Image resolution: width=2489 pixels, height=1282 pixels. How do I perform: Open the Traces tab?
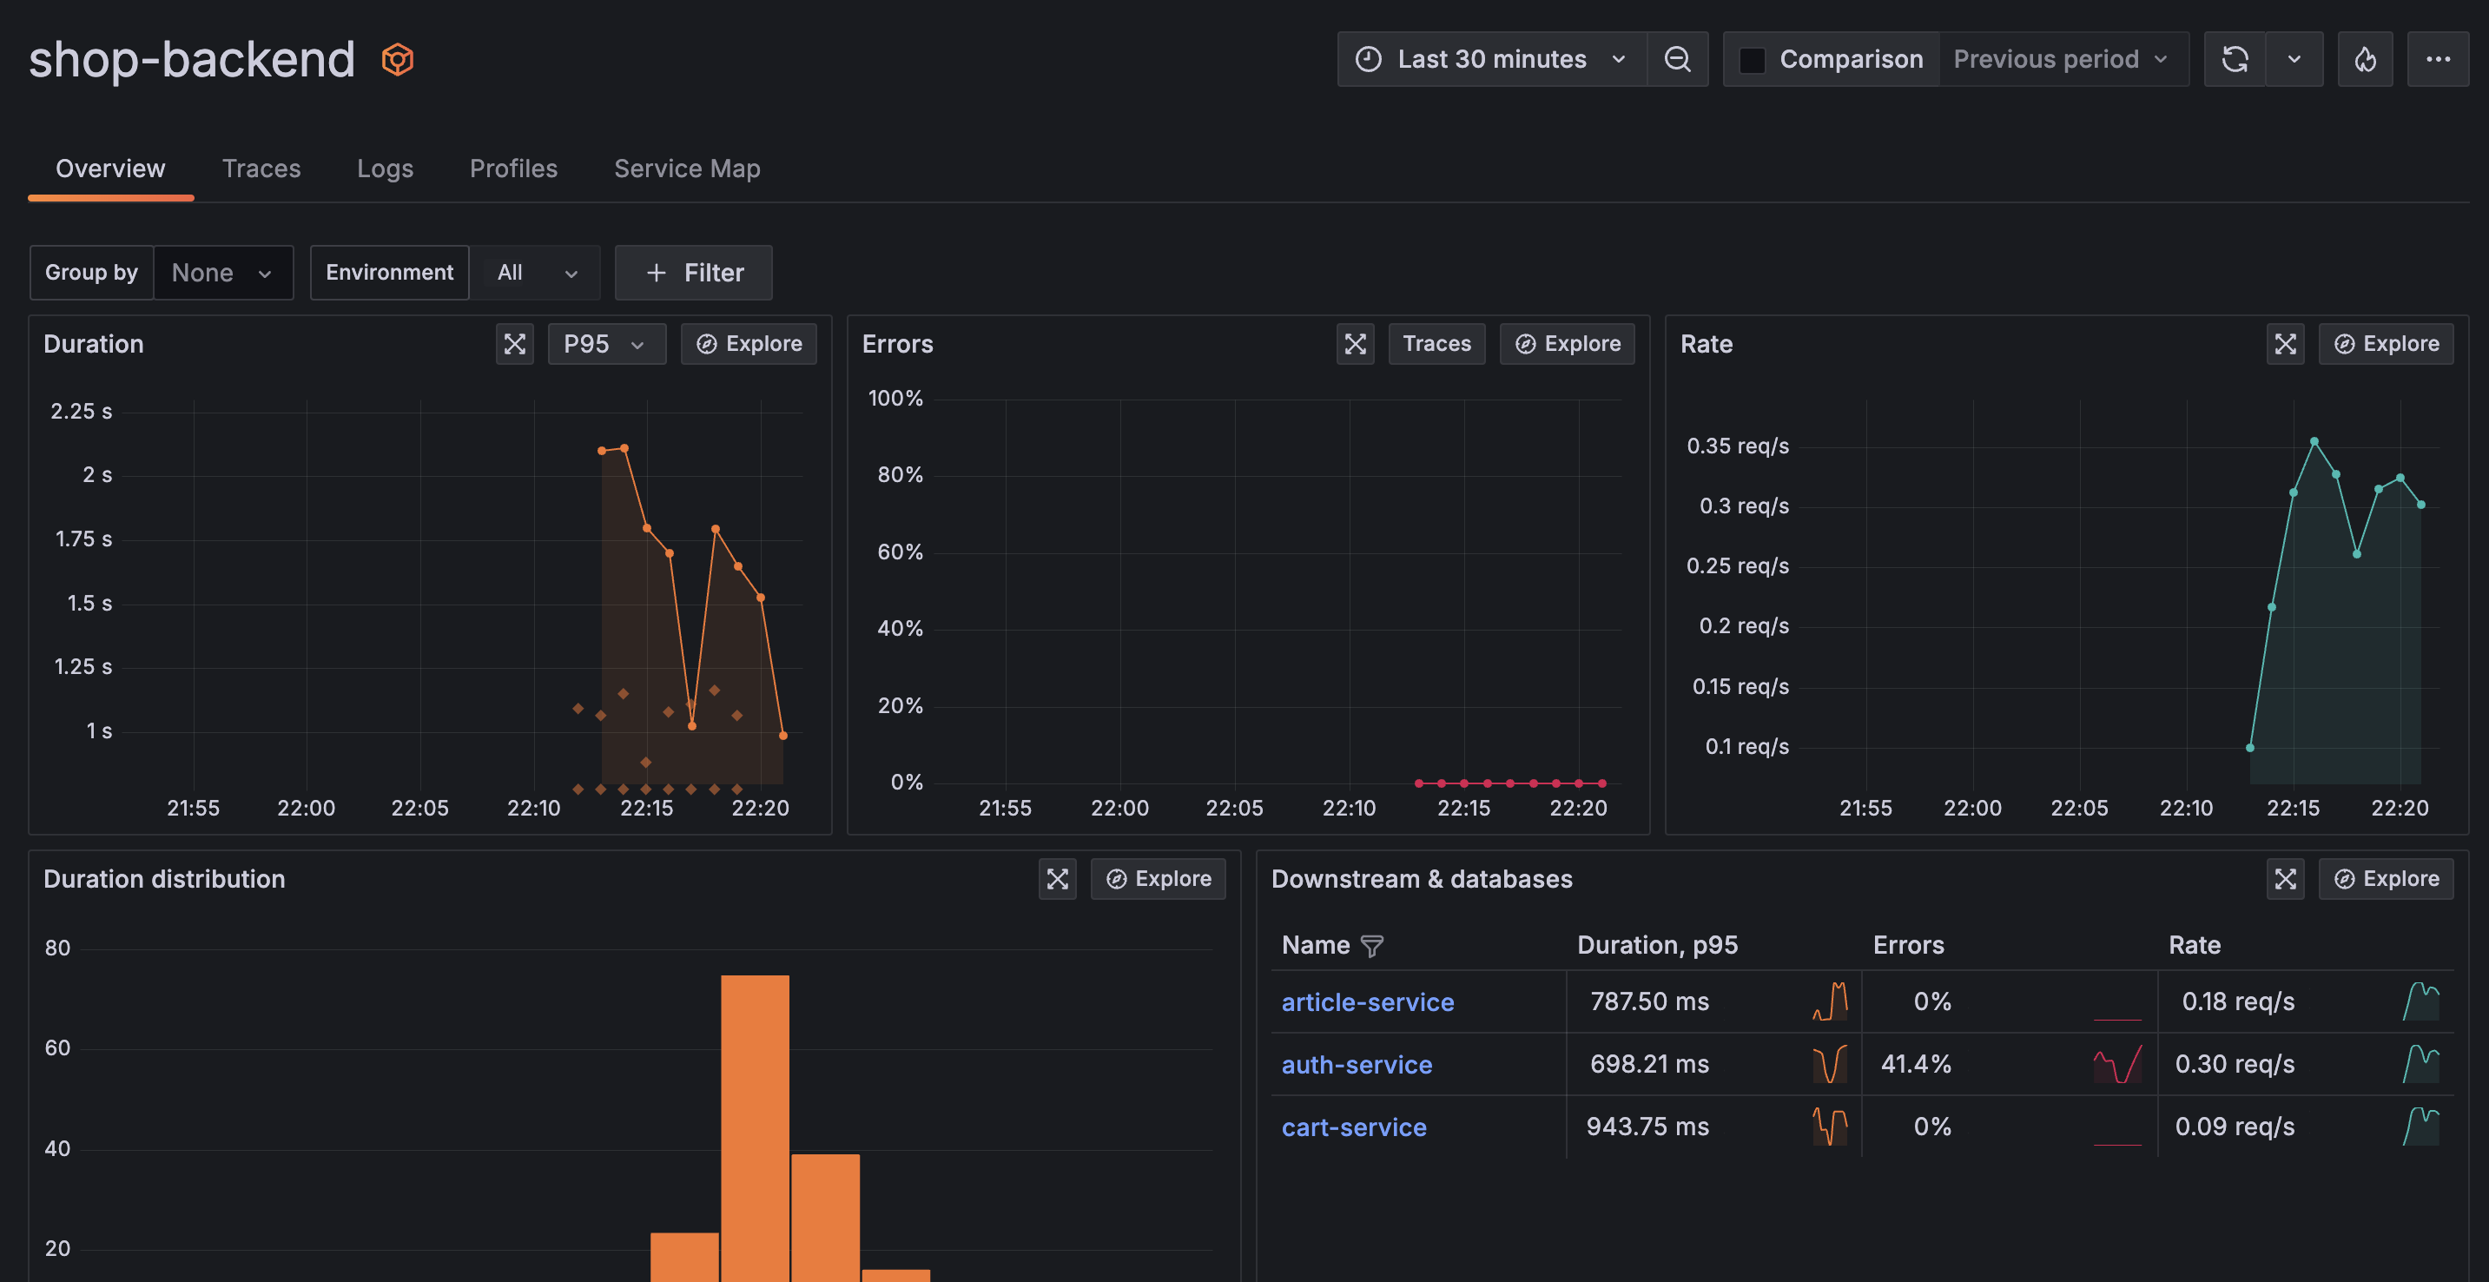[x=261, y=169]
